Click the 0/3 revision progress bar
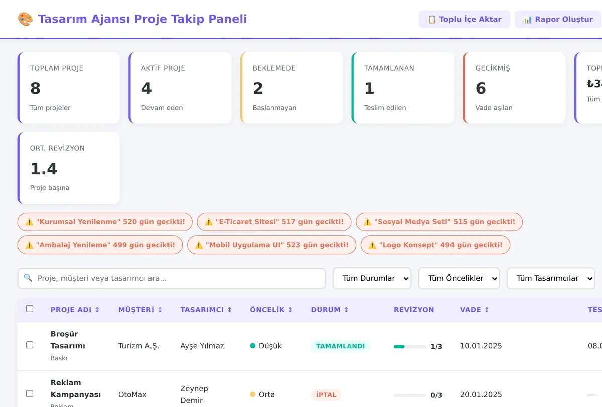 pyautogui.click(x=410, y=395)
